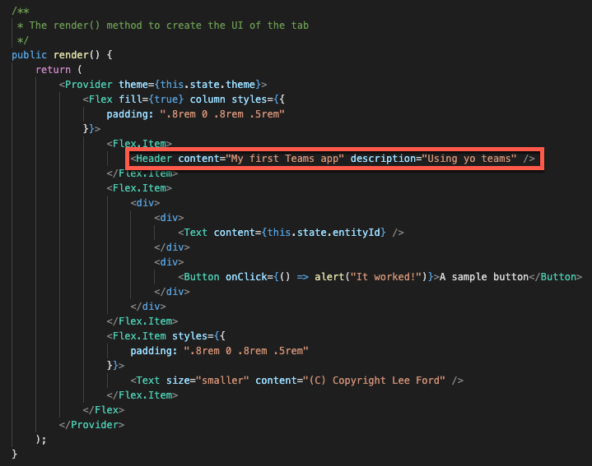Click first padding string ".8rem 0 .8rem .5rem" under Flex
The image size is (592, 466).
coord(222,114)
